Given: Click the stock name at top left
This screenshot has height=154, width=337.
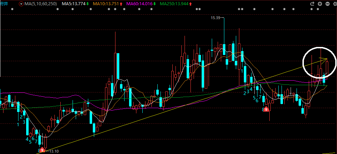Looking at the screenshot, I should point(4,3).
